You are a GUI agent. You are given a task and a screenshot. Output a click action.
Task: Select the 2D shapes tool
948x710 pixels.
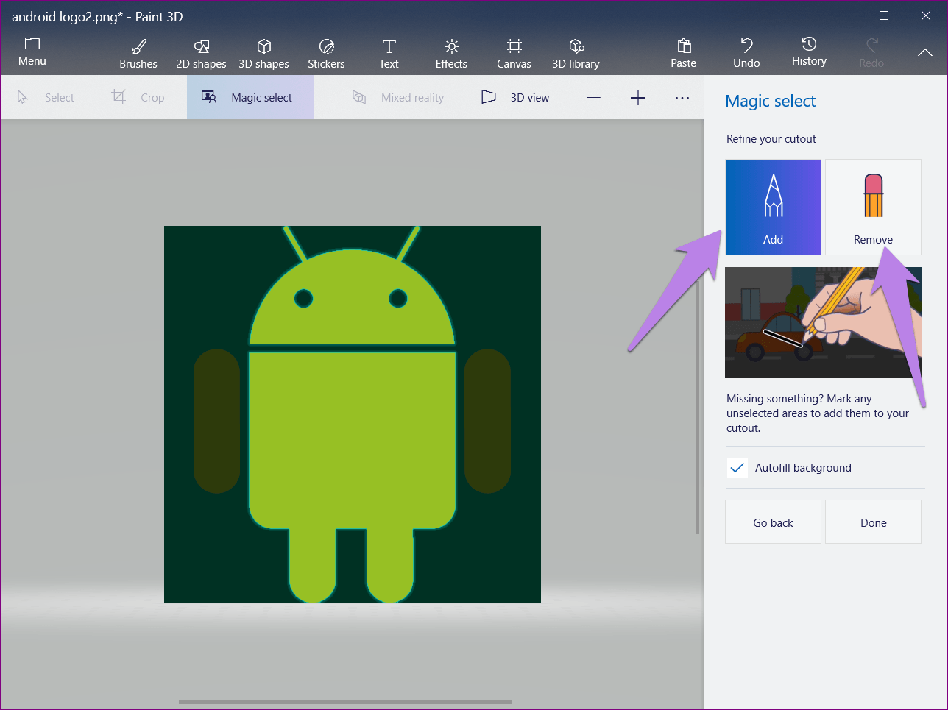pyautogui.click(x=201, y=53)
